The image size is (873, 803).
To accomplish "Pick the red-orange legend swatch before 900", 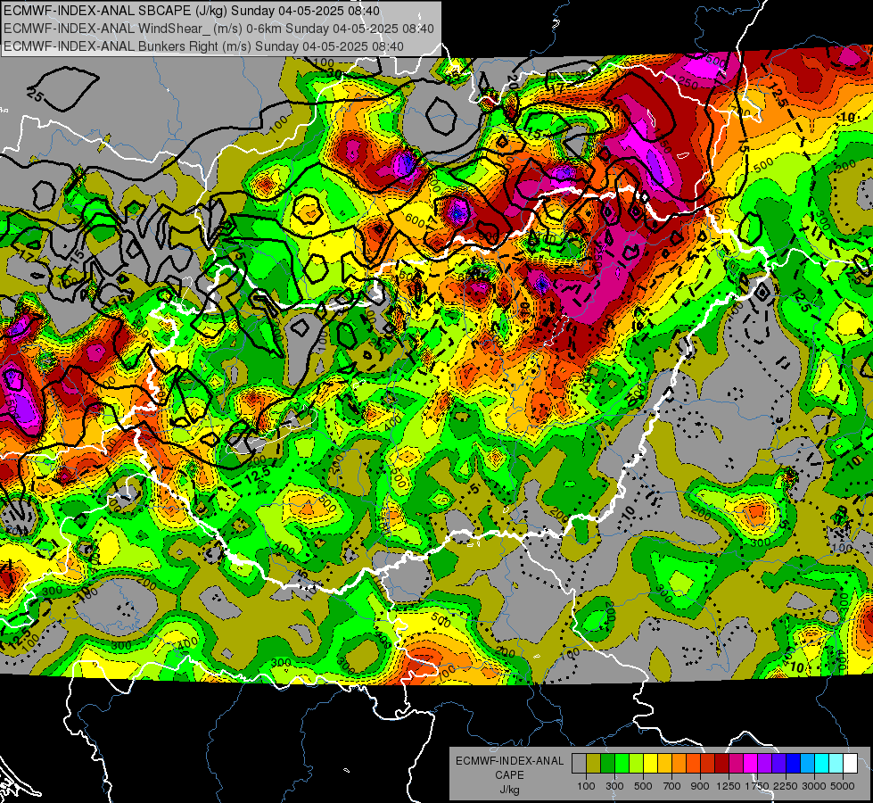I will coord(693,764).
